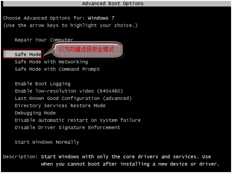Select Safe Mode with Networking

pos(51,62)
